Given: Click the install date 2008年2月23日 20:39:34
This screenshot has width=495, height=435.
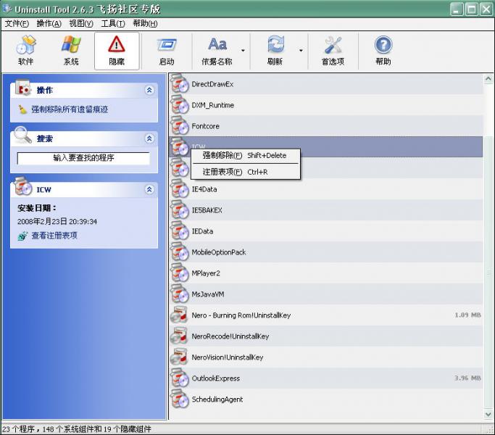Looking at the screenshot, I should 57,221.
